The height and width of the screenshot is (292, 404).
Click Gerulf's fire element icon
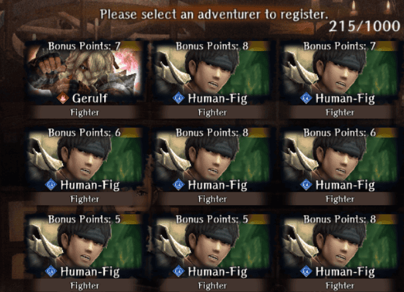[63, 98]
